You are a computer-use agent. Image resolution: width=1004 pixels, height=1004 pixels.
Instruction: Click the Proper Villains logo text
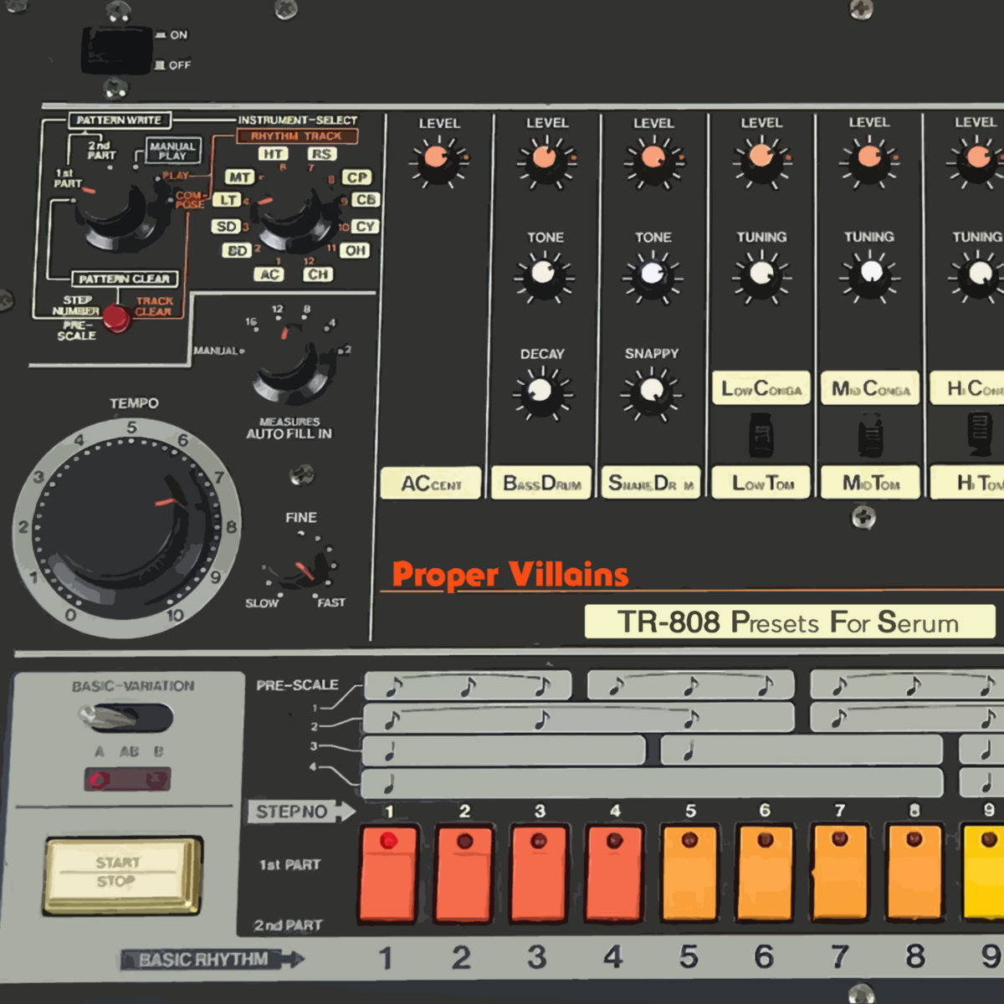[x=510, y=575]
